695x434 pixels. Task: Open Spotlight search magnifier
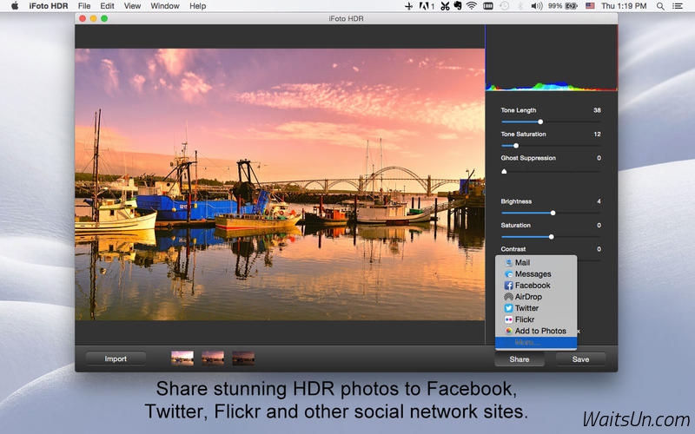(660, 6)
